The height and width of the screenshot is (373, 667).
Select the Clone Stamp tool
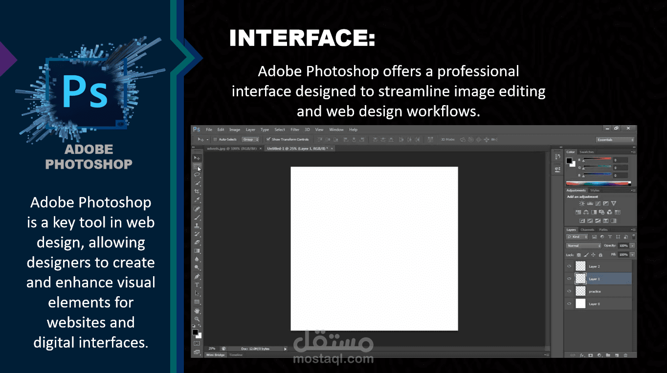click(x=197, y=225)
